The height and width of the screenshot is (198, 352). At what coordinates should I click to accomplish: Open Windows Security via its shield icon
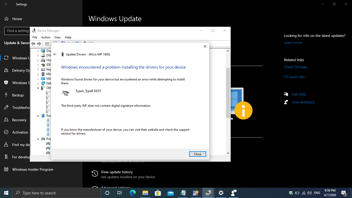6,83
